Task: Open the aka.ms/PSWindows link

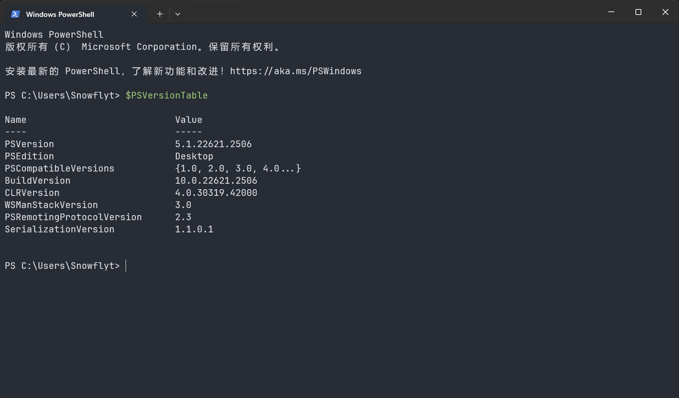Action: coord(296,71)
